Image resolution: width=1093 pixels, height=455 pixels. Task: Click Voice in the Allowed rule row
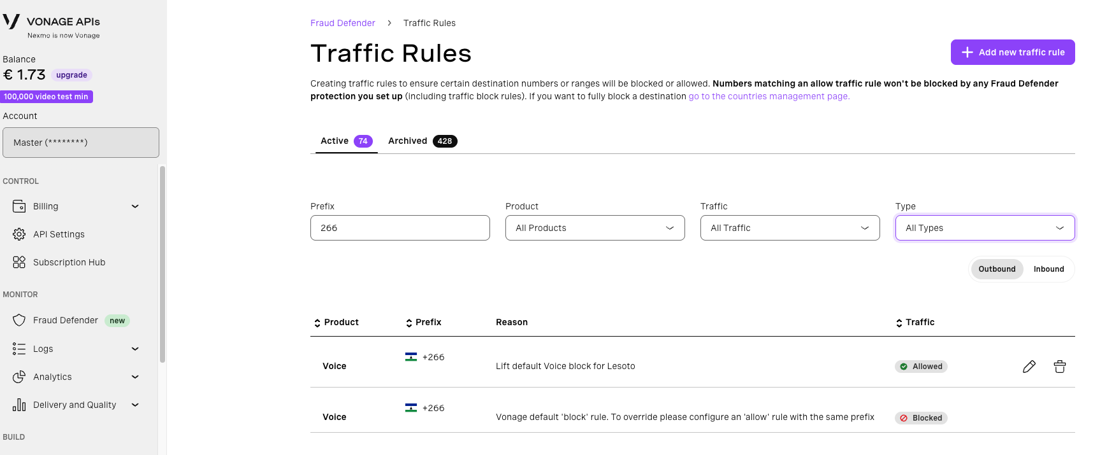(335, 366)
